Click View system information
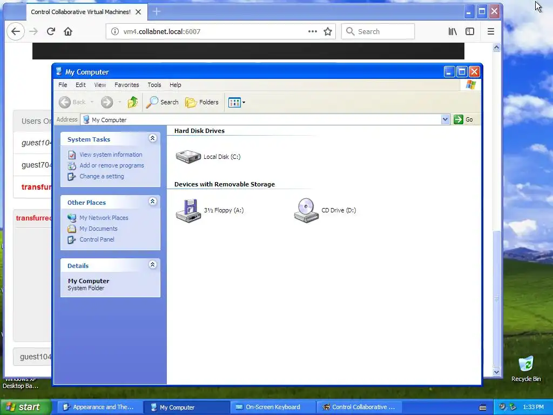553x415 pixels. pyautogui.click(x=111, y=155)
